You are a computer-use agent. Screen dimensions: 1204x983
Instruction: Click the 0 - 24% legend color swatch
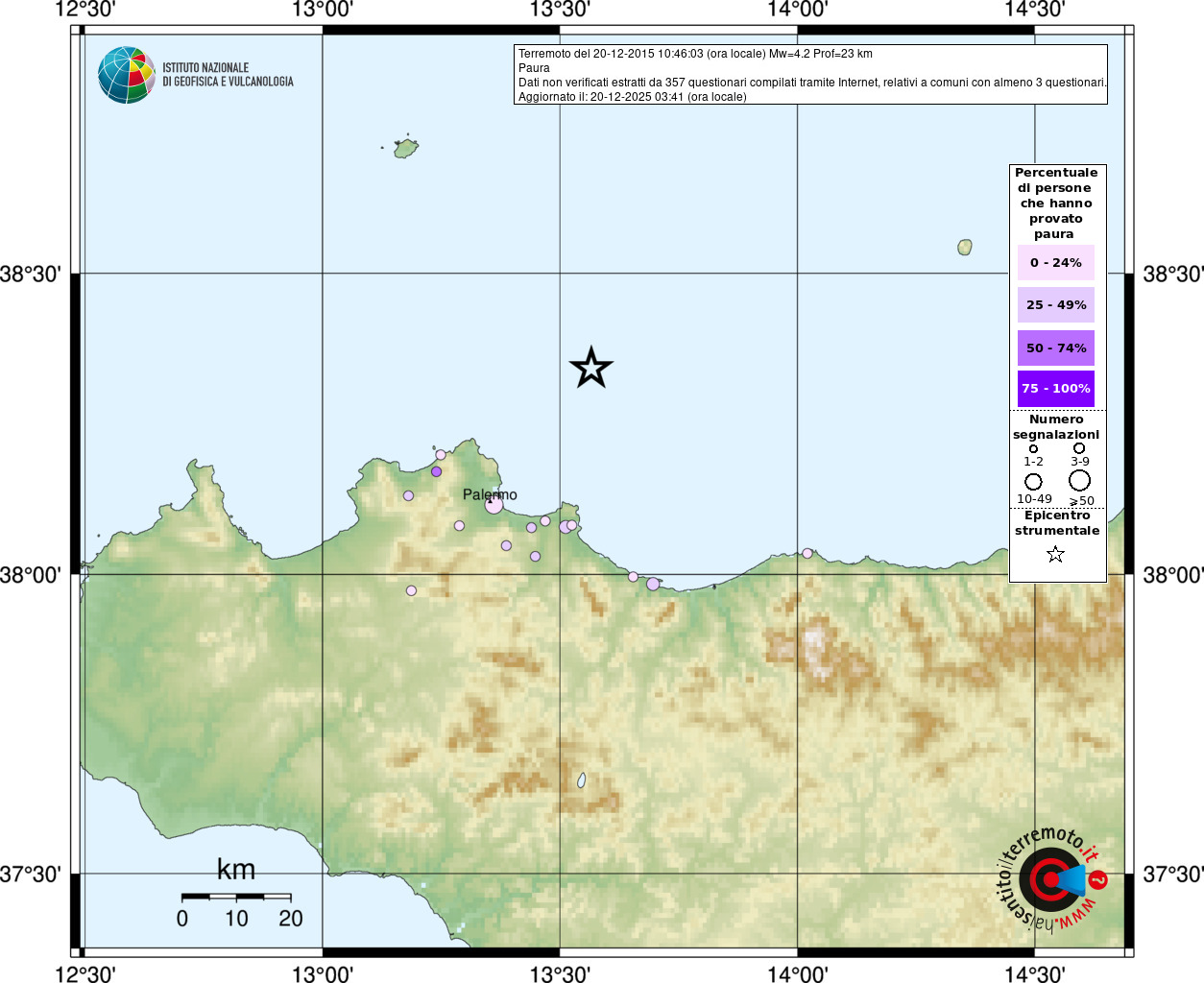tap(1055, 263)
